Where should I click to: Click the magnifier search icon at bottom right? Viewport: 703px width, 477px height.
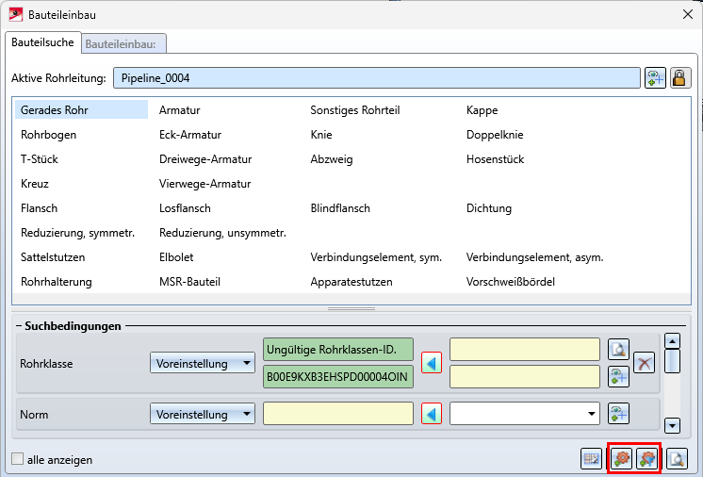click(676, 459)
